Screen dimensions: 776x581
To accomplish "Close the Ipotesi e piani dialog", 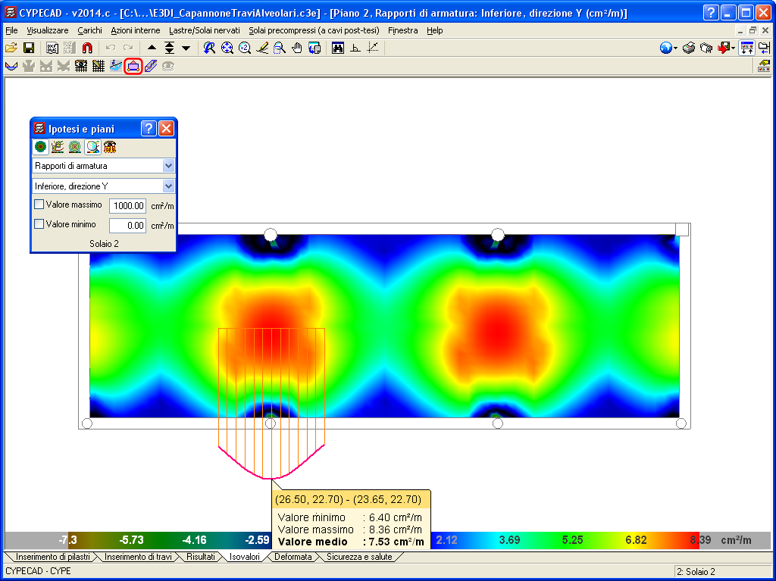I will pyautogui.click(x=166, y=129).
